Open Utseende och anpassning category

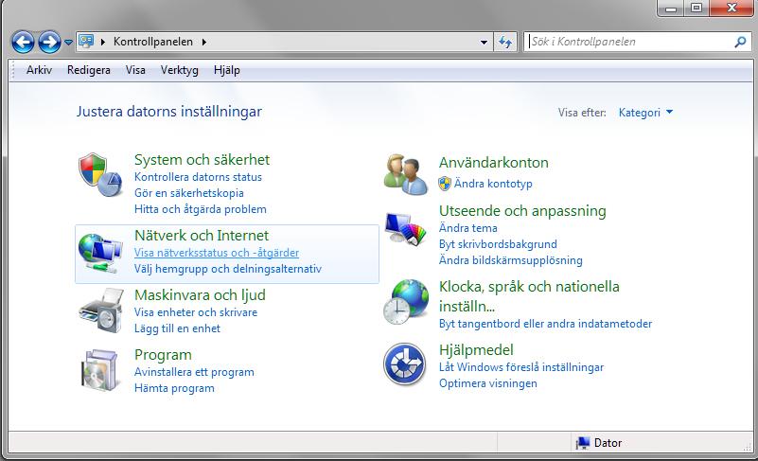(522, 211)
